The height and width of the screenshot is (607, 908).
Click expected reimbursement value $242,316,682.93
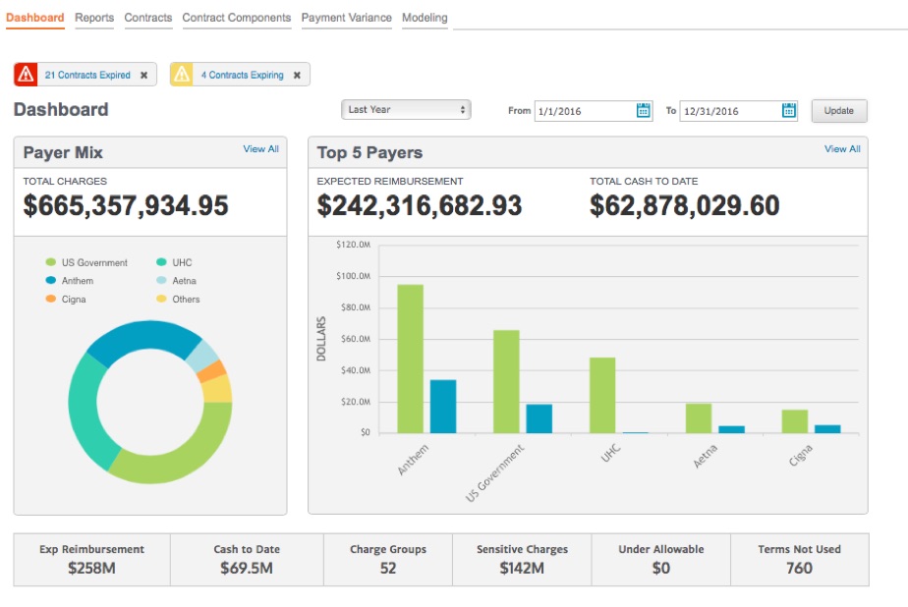420,205
